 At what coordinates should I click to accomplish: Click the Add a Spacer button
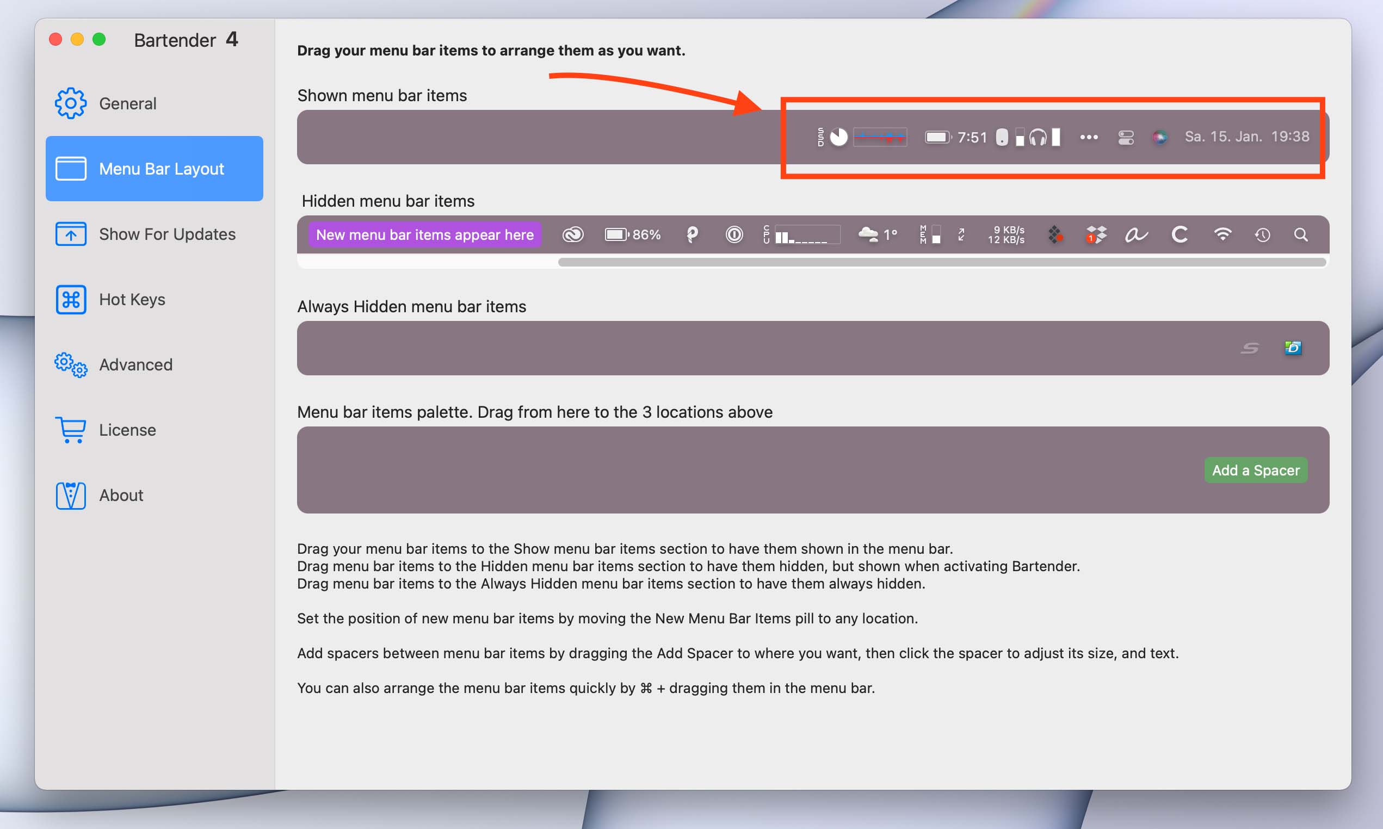click(1255, 471)
